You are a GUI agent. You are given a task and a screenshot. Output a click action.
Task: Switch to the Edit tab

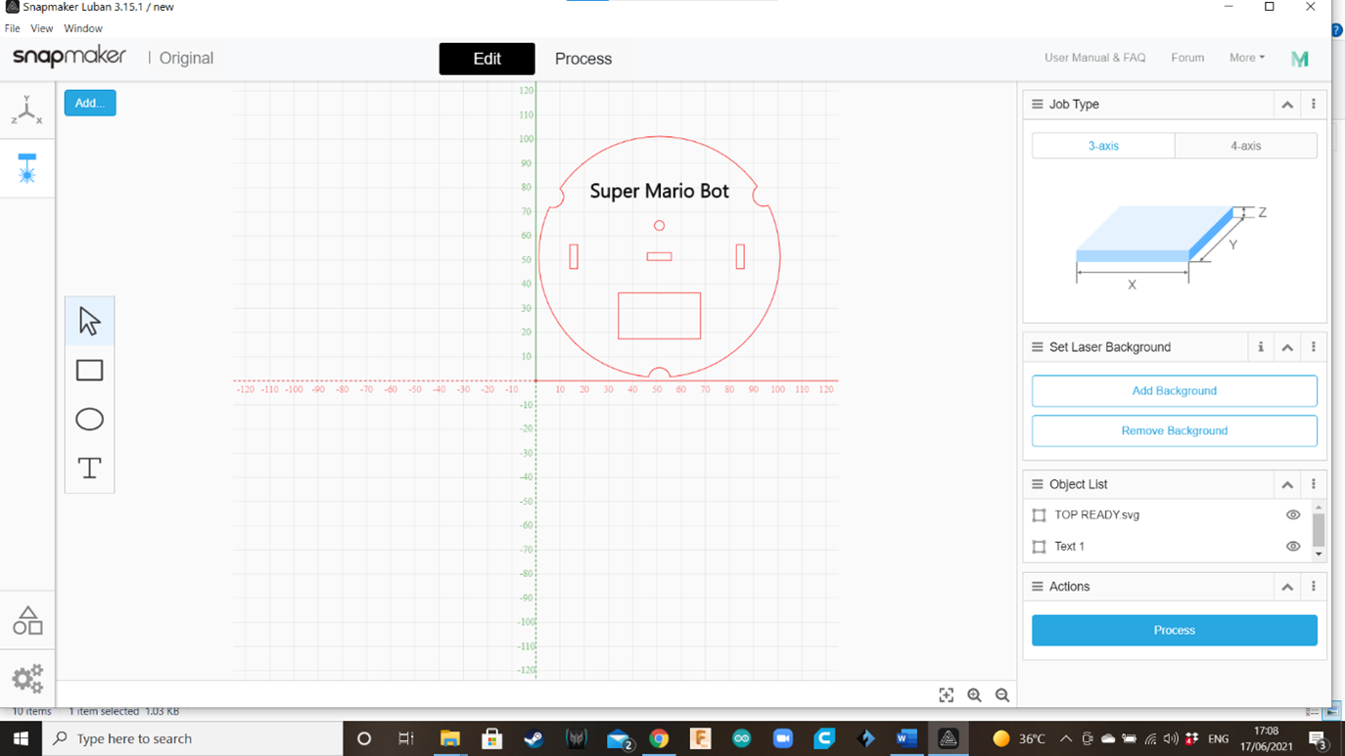coord(487,59)
